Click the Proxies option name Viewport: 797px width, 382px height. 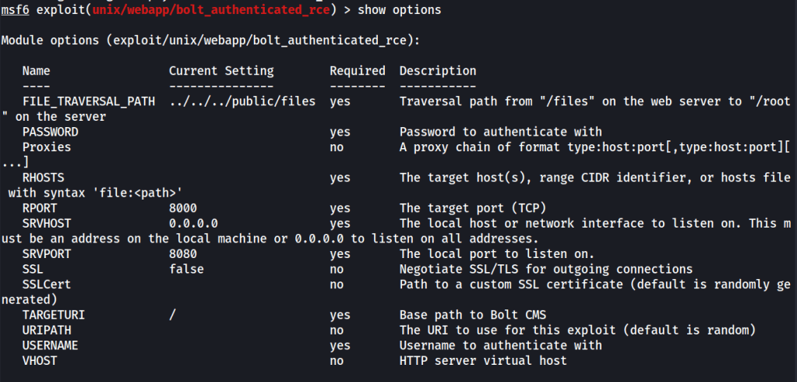47,147
